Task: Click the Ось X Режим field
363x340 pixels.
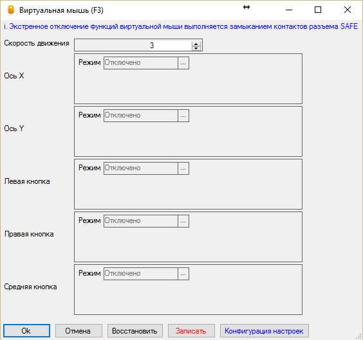Action: pos(141,63)
